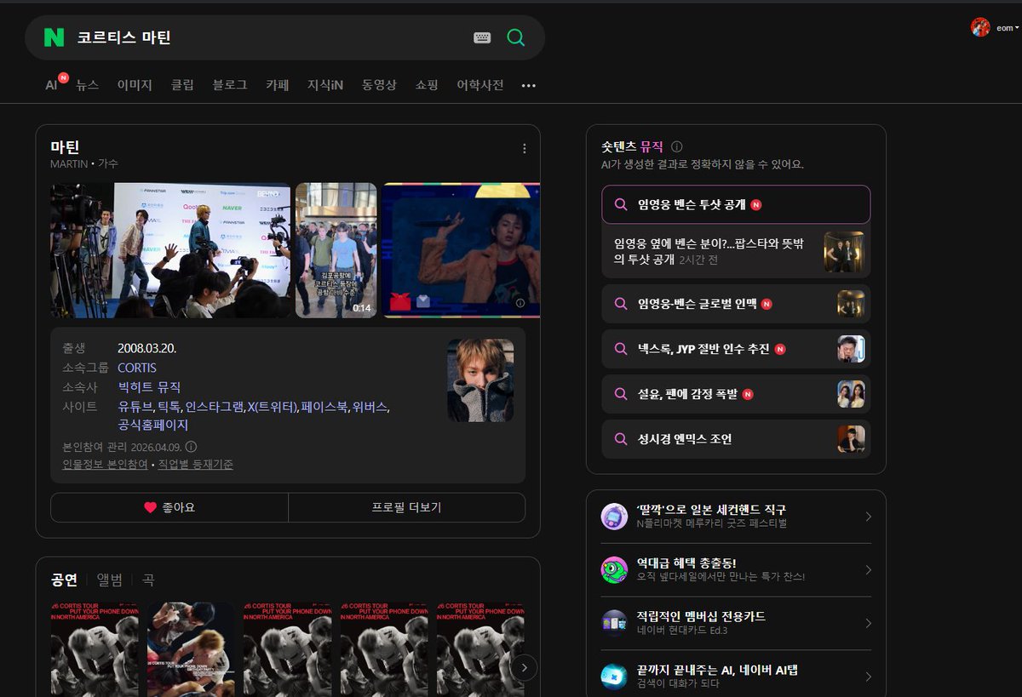
Task: Click the 인물정보 본인참여 link
Action: (x=105, y=465)
